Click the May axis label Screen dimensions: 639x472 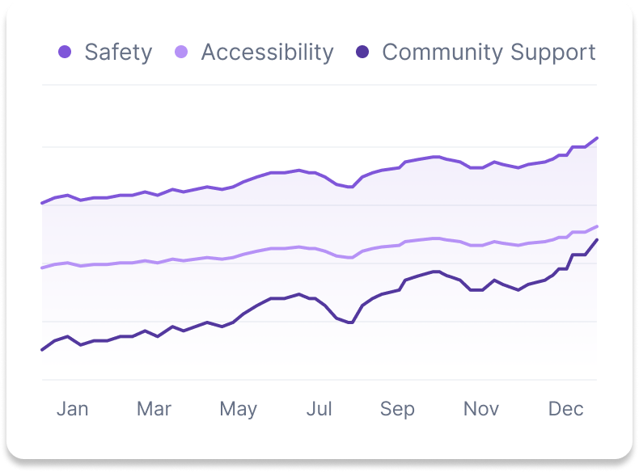[x=238, y=409]
